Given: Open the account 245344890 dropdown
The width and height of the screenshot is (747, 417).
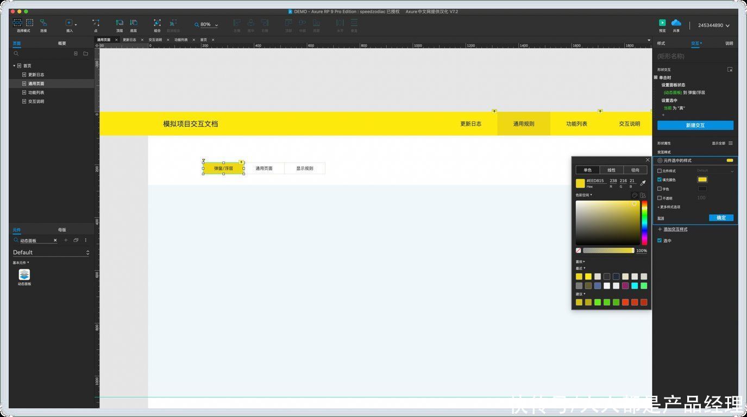Looking at the screenshot, I should (714, 25).
